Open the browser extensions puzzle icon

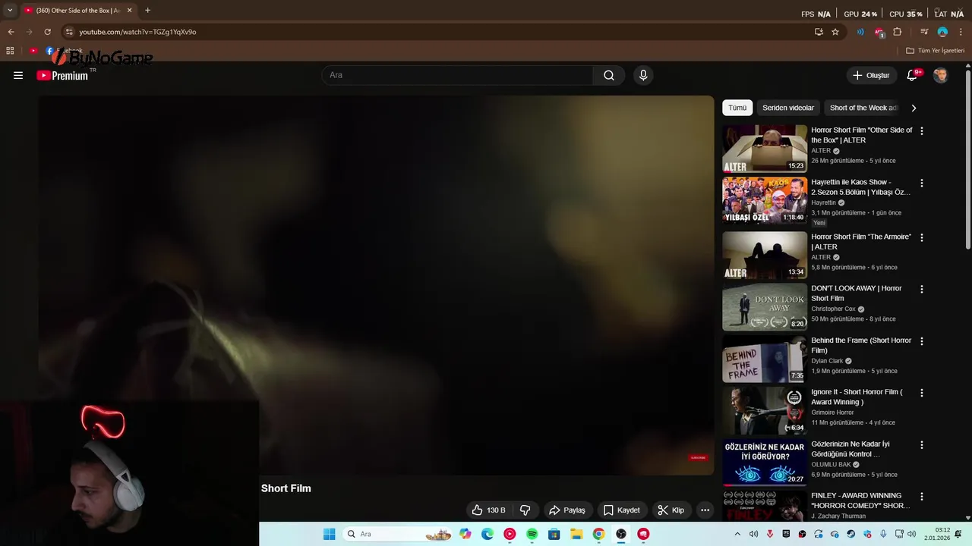pos(897,32)
